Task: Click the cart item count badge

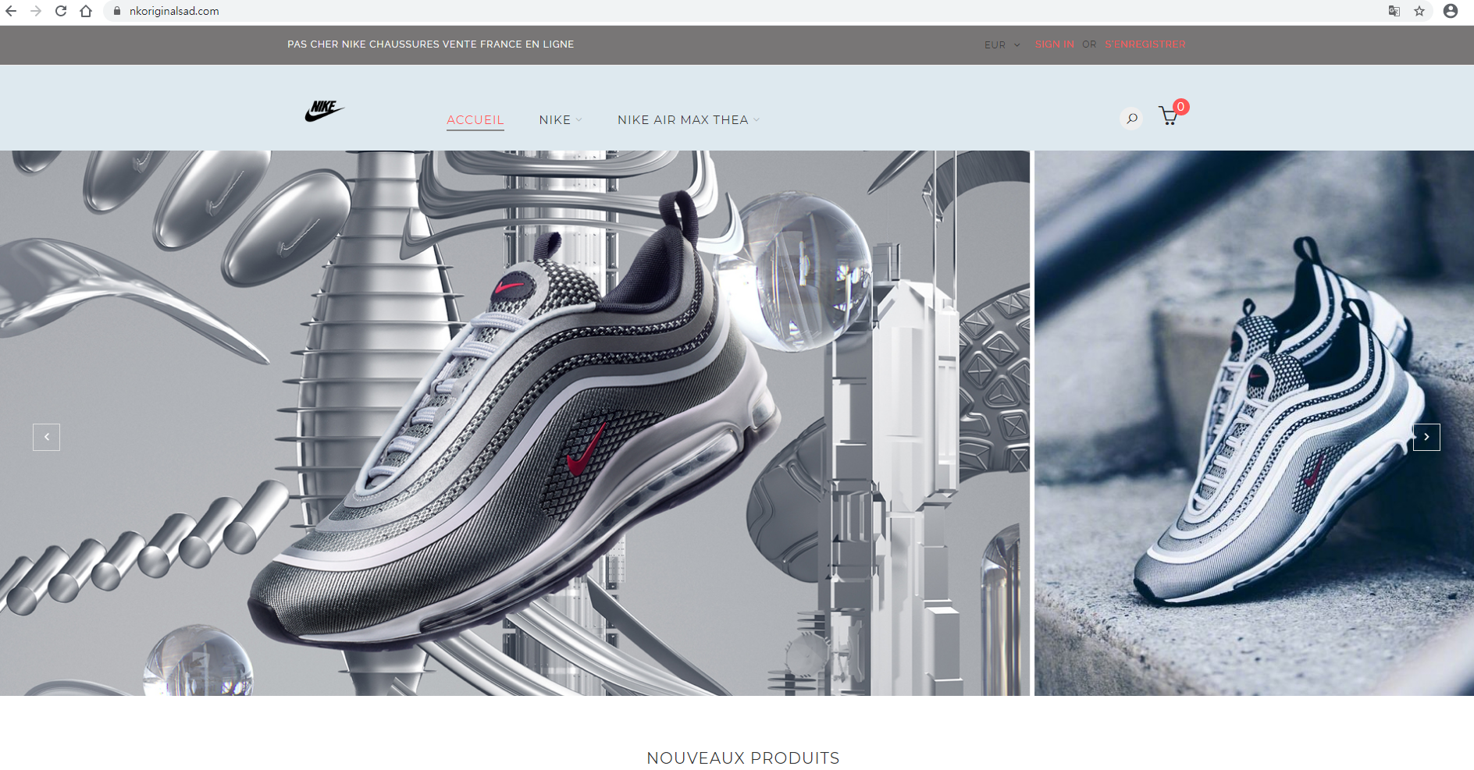Action: pyautogui.click(x=1181, y=107)
